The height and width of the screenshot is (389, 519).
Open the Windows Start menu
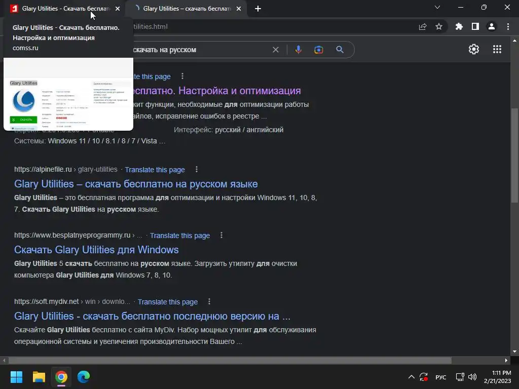coord(16,377)
